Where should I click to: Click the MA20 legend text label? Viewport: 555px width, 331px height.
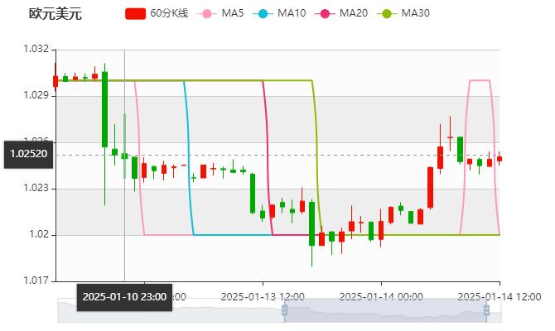click(x=354, y=14)
